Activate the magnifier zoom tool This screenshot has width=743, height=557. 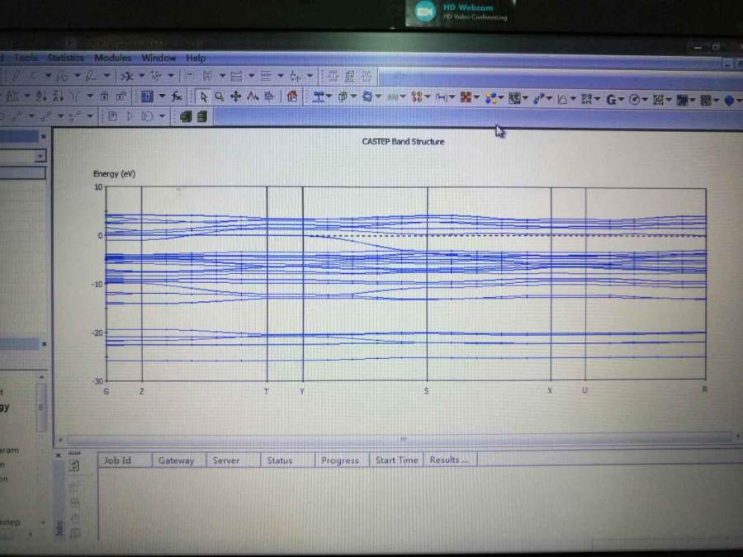point(219,97)
